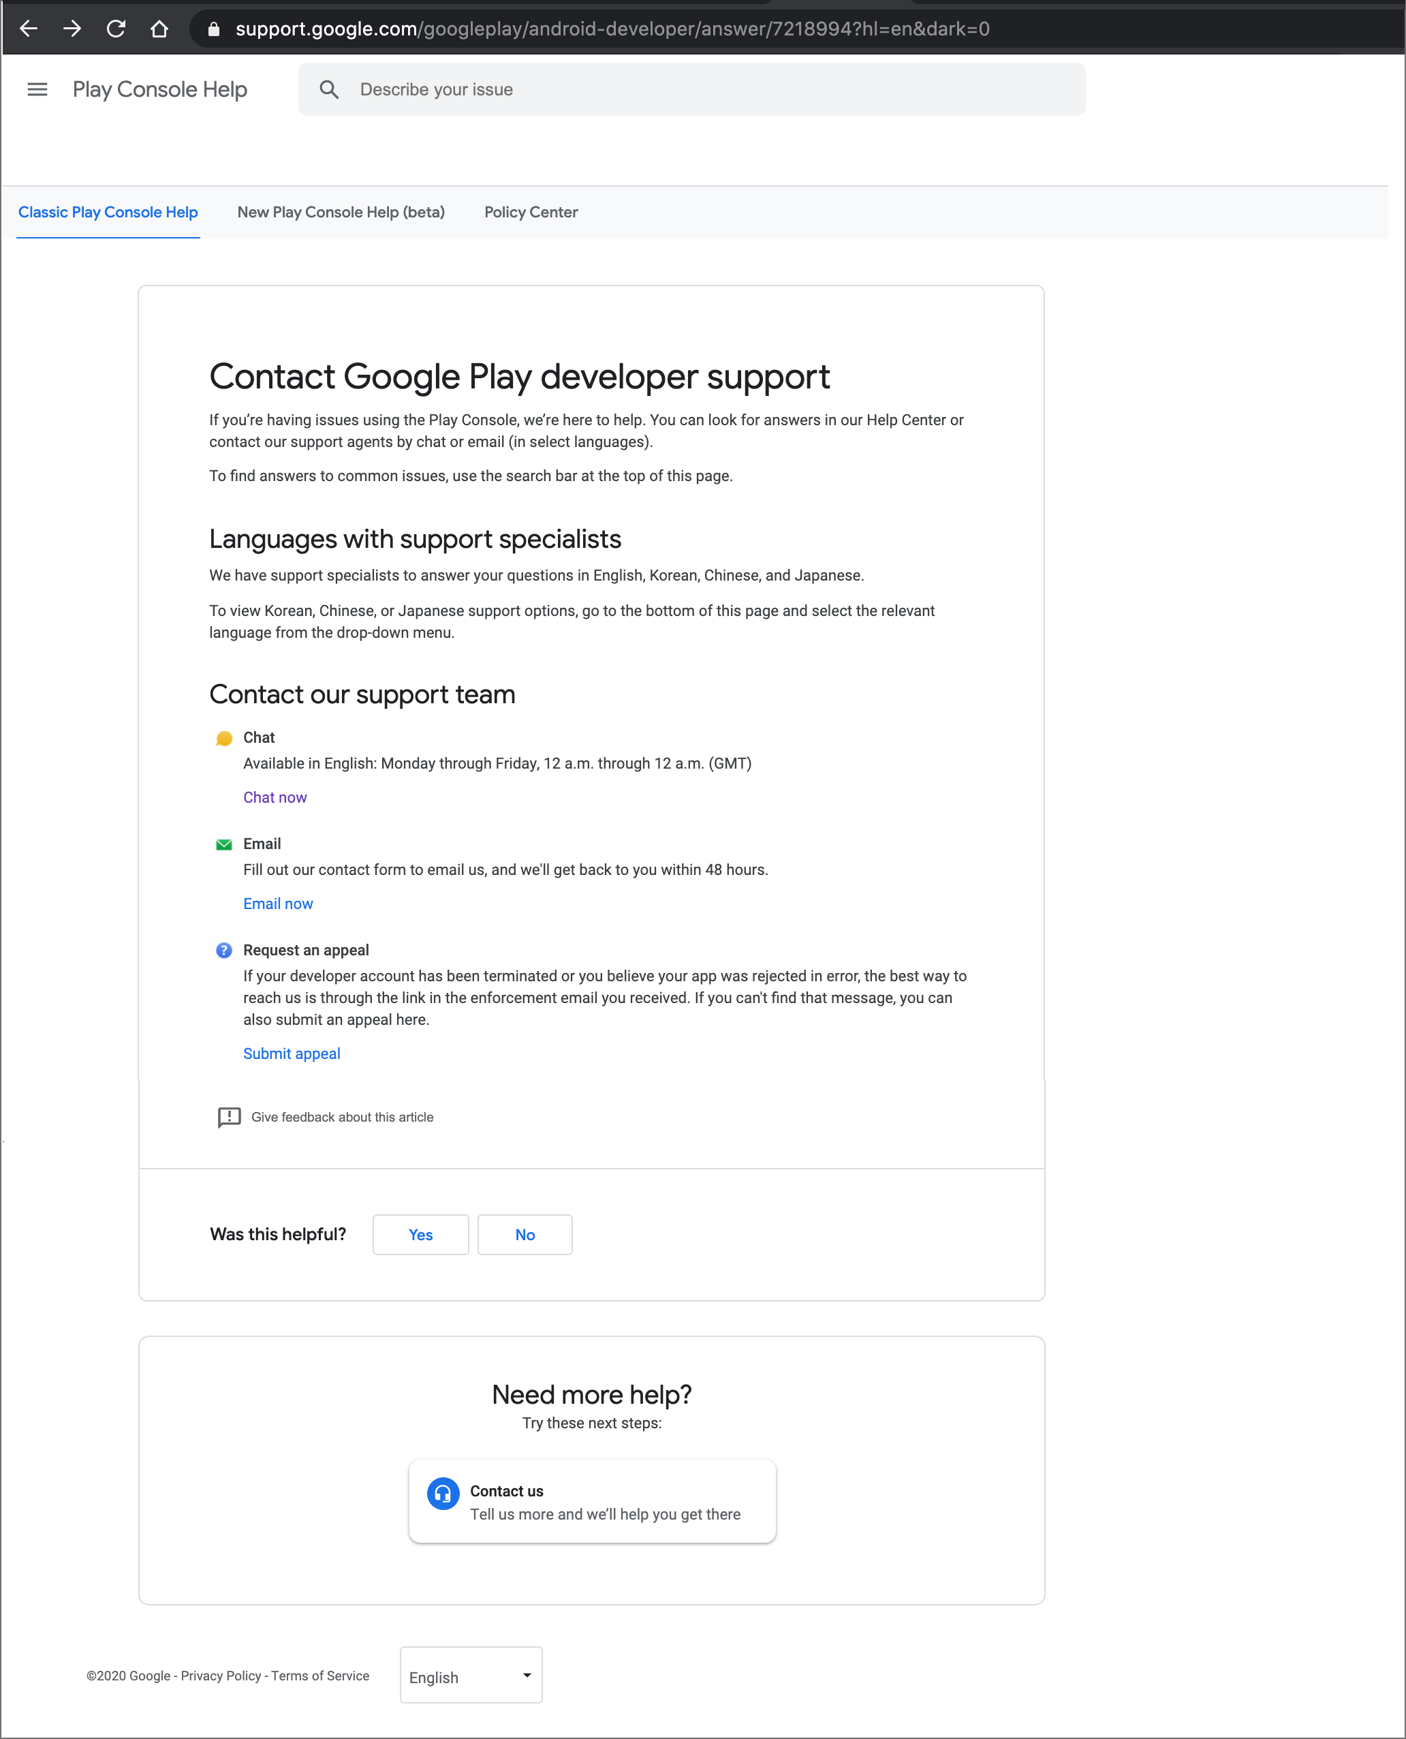Click the browser back arrow
Image resolution: width=1406 pixels, height=1739 pixels.
click(29, 29)
